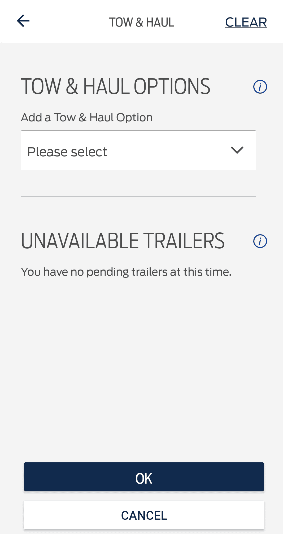Tap the info icon beside Tow & Haul Options heading
This screenshot has height=534, width=283.
[x=260, y=87]
